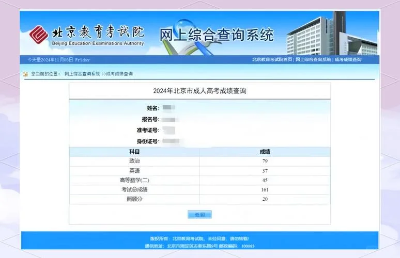400x258 pixels.
Task: Select the score 45 for 高等数学(二)
Action: (x=265, y=180)
